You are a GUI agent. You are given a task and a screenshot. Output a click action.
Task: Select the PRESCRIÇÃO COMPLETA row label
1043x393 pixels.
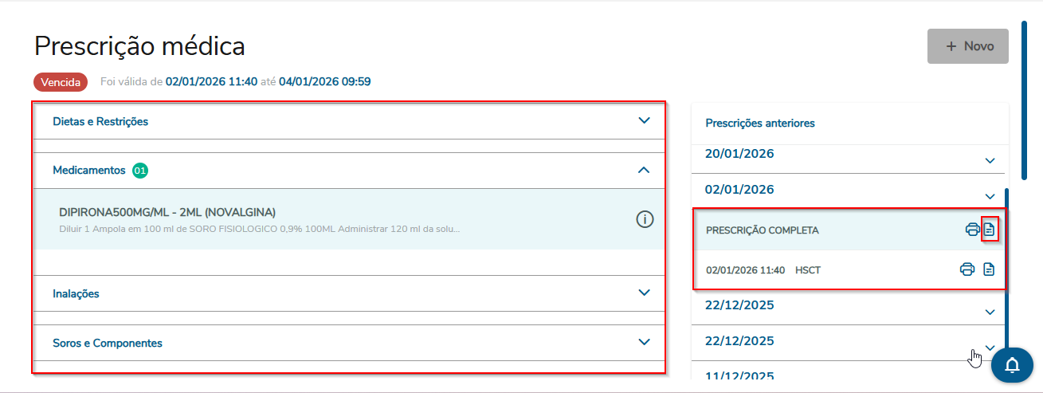click(762, 230)
